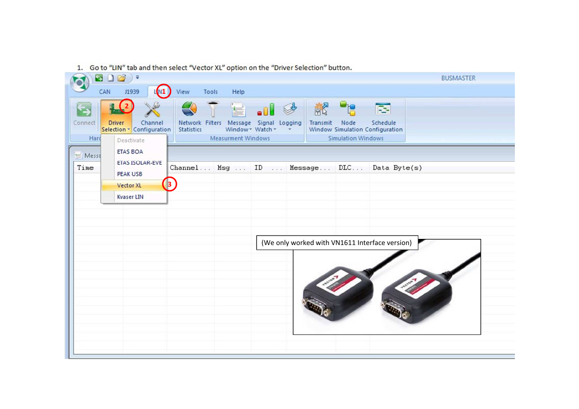Click the Connect button icon

point(84,109)
